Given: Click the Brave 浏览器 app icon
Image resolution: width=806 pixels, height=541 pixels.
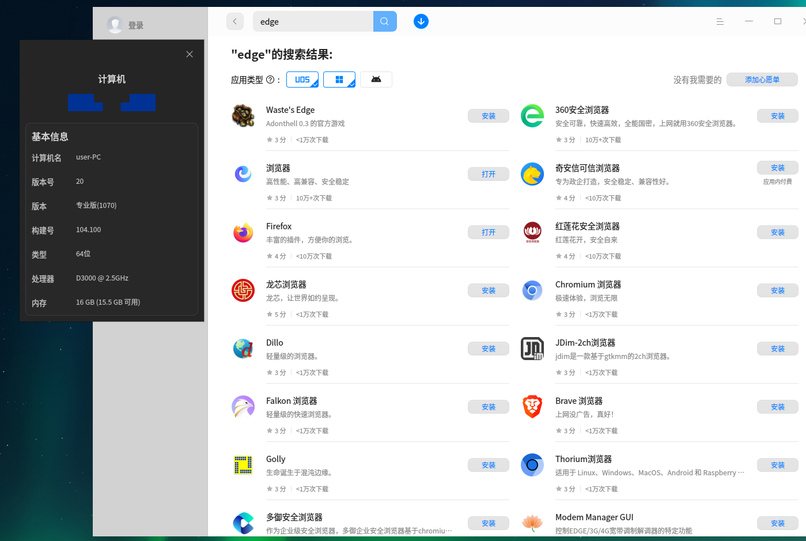Looking at the screenshot, I should (532, 407).
